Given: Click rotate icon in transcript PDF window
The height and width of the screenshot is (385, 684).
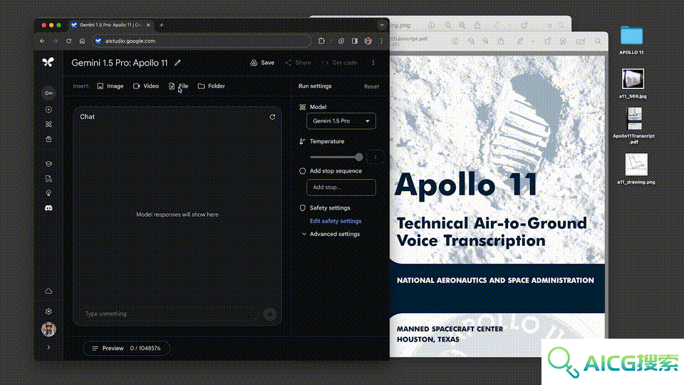Looking at the screenshot, I should [x=548, y=41].
